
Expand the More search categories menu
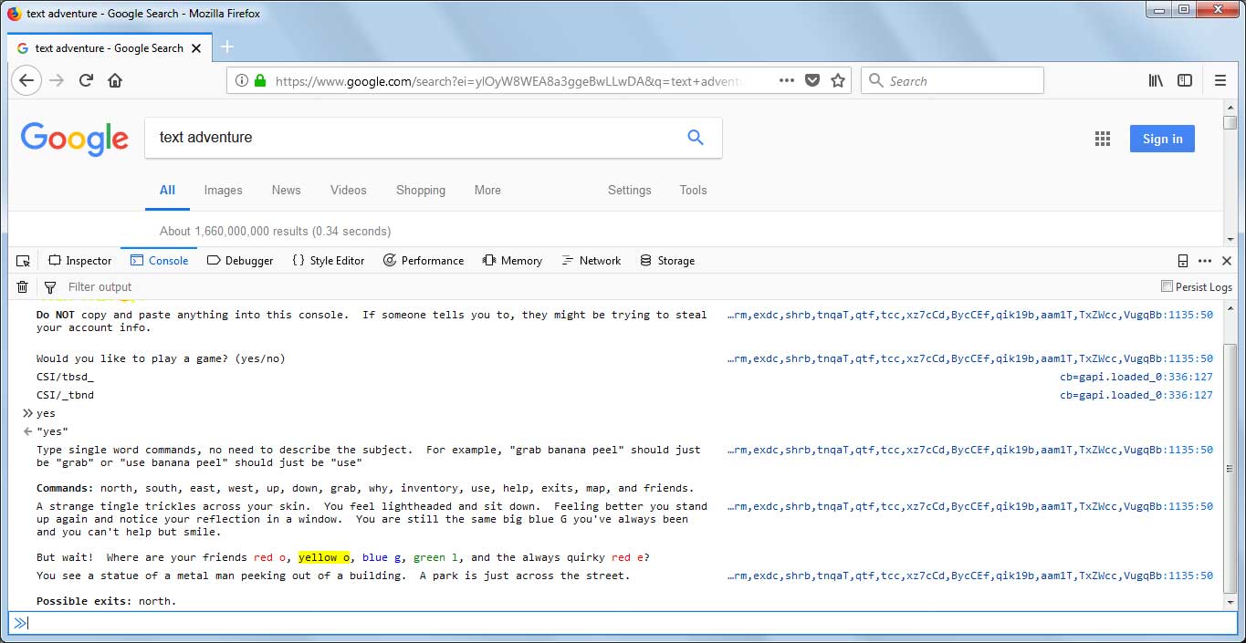(x=487, y=190)
